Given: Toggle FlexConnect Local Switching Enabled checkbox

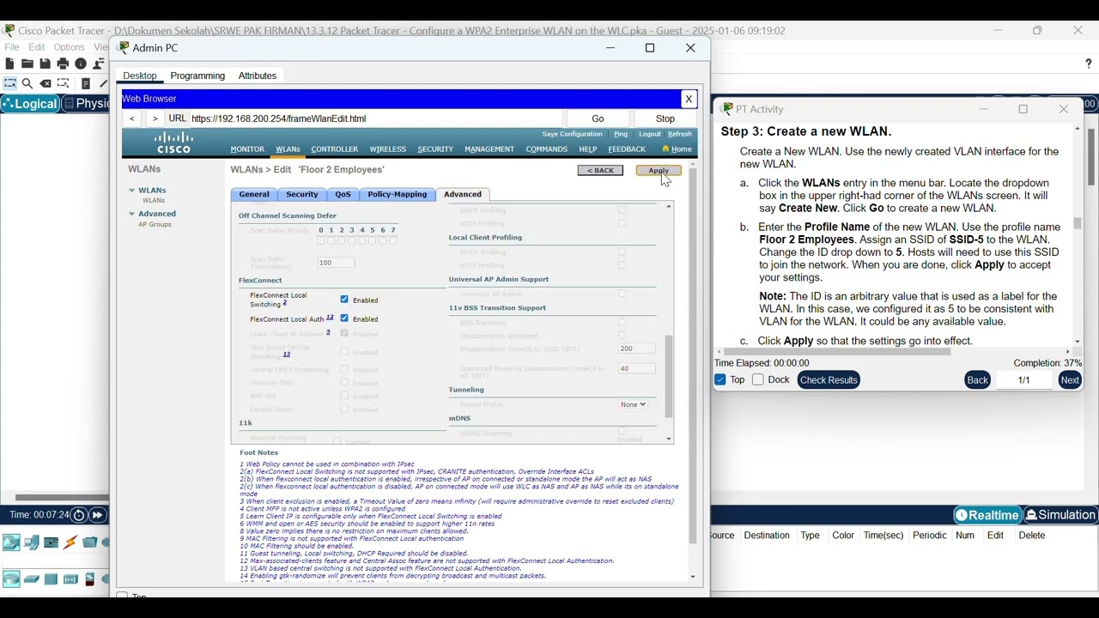Looking at the screenshot, I should [344, 300].
